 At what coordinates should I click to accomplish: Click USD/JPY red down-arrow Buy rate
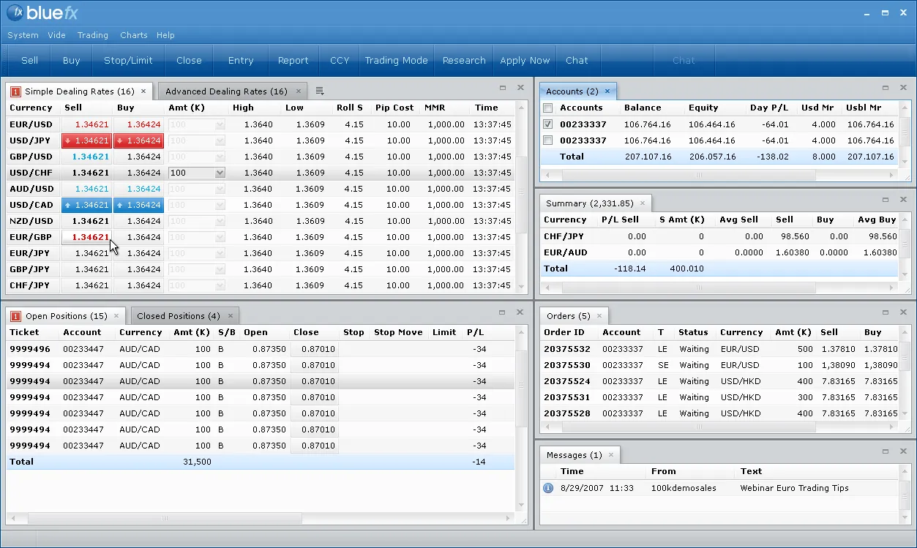[x=138, y=140]
